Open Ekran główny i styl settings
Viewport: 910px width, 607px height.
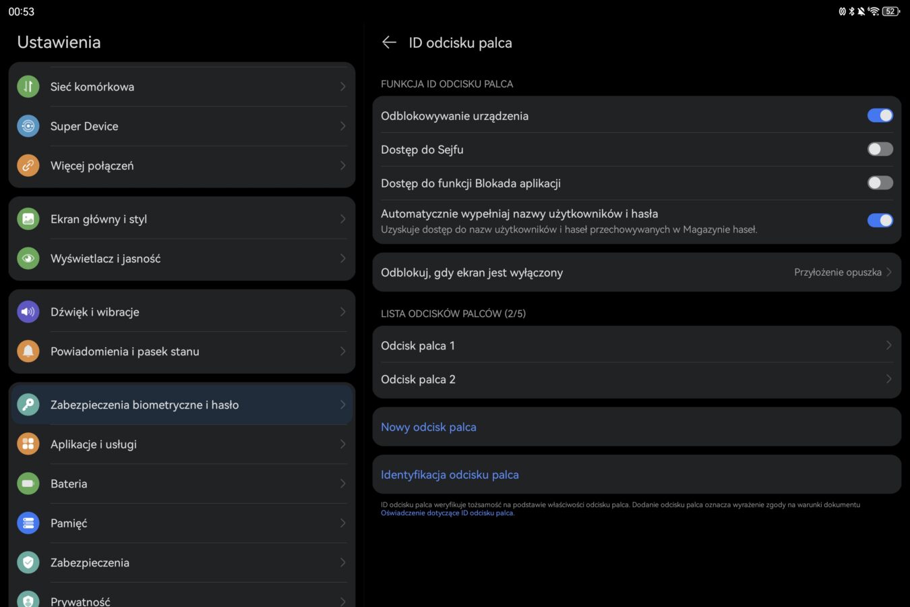[x=182, y=219]
